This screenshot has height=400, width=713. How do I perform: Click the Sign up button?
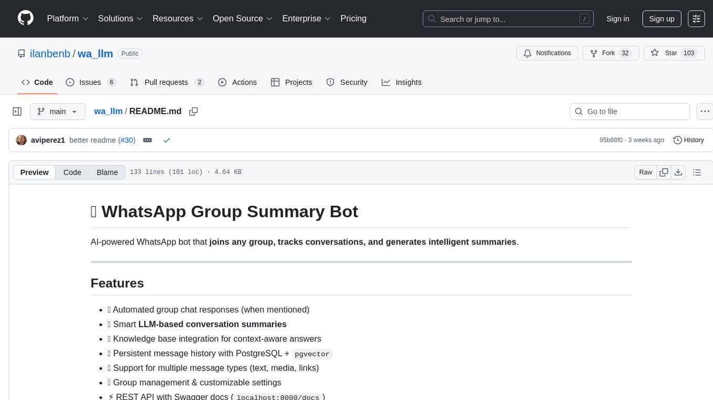pyautogui.click(x=662, y=19)
